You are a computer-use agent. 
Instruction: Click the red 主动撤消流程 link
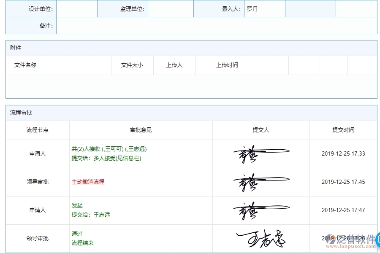coord(89,182)
